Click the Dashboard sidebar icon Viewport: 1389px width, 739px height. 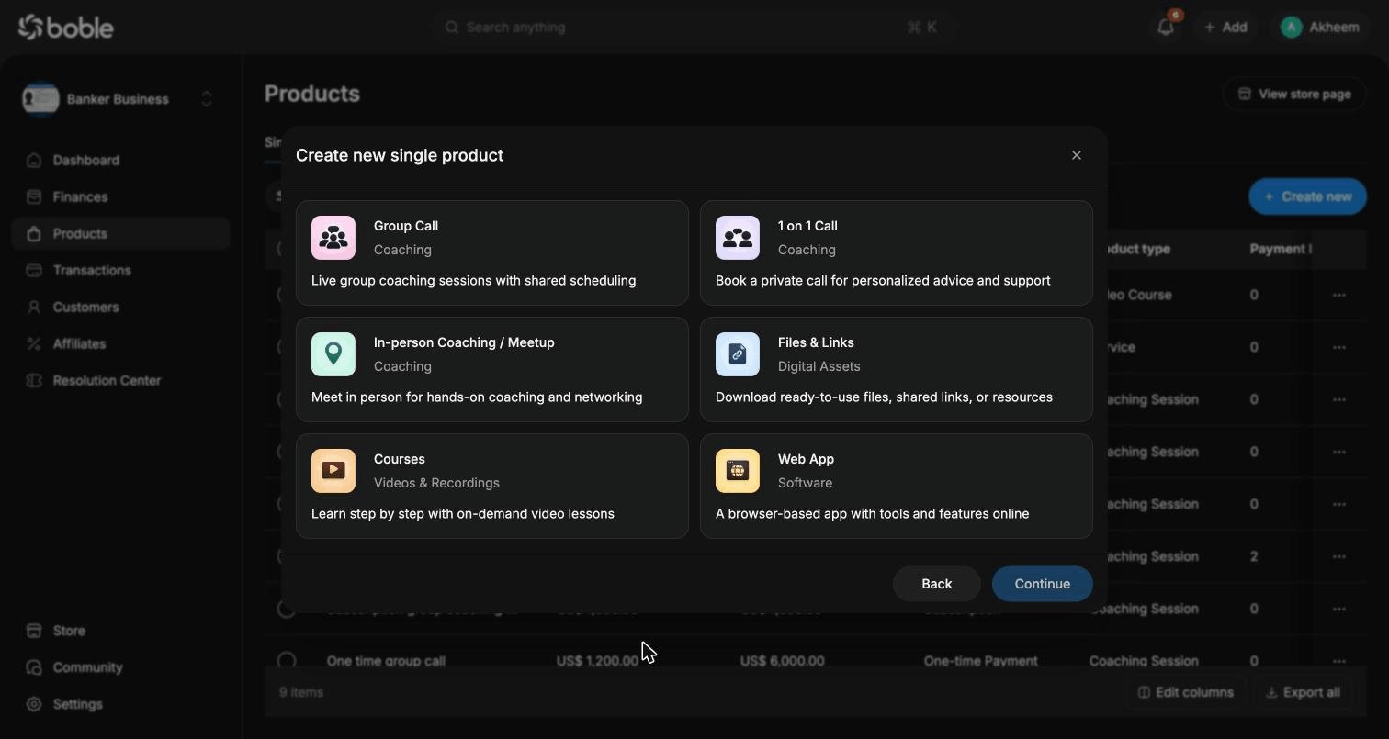34,160
